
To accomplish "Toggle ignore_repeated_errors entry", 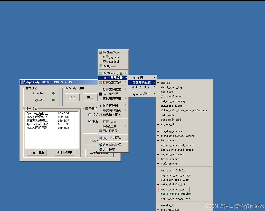I will 184,145.
